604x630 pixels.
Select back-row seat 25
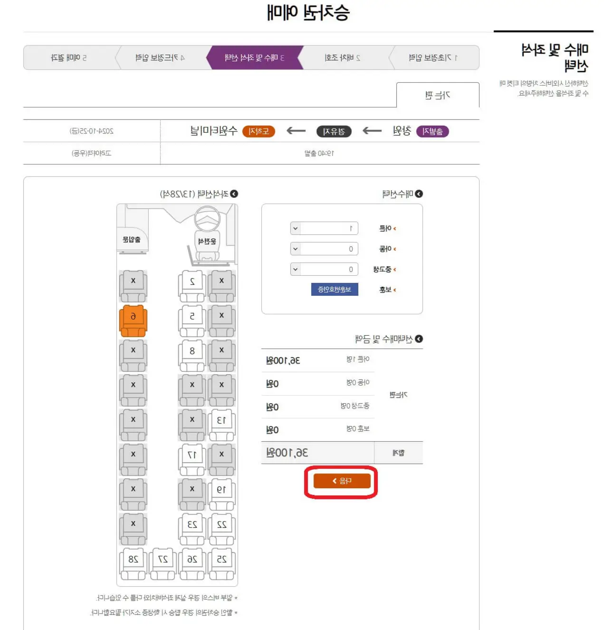[221, 564]
